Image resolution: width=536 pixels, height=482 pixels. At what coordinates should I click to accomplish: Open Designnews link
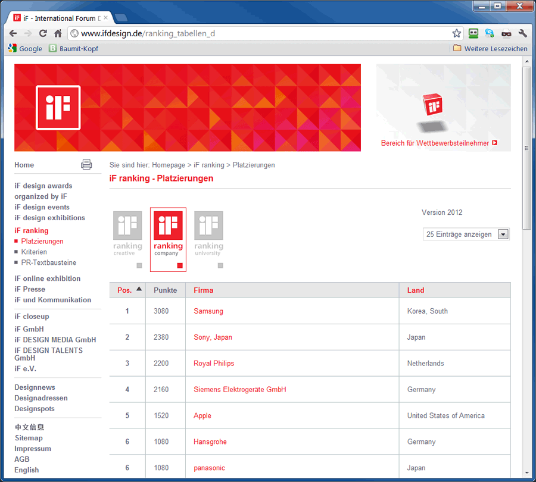pos(35,387)
